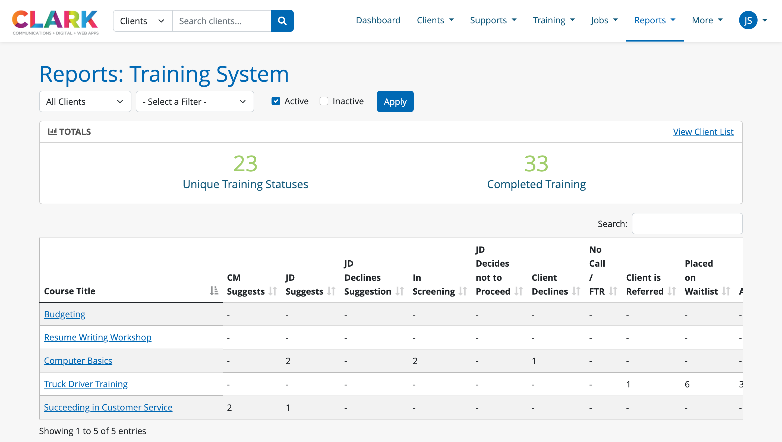Sort by Placed on Waitlist arrows
782x442 pixels.
pyautogui.click(x=726, y=291)
